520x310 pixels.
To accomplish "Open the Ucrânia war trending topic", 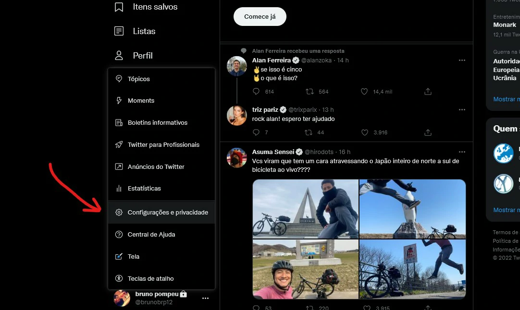I will 507,70.
